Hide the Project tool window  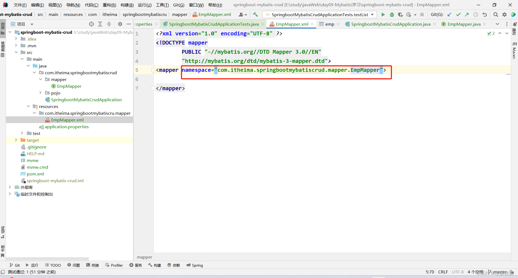click(x=129, y=24)
